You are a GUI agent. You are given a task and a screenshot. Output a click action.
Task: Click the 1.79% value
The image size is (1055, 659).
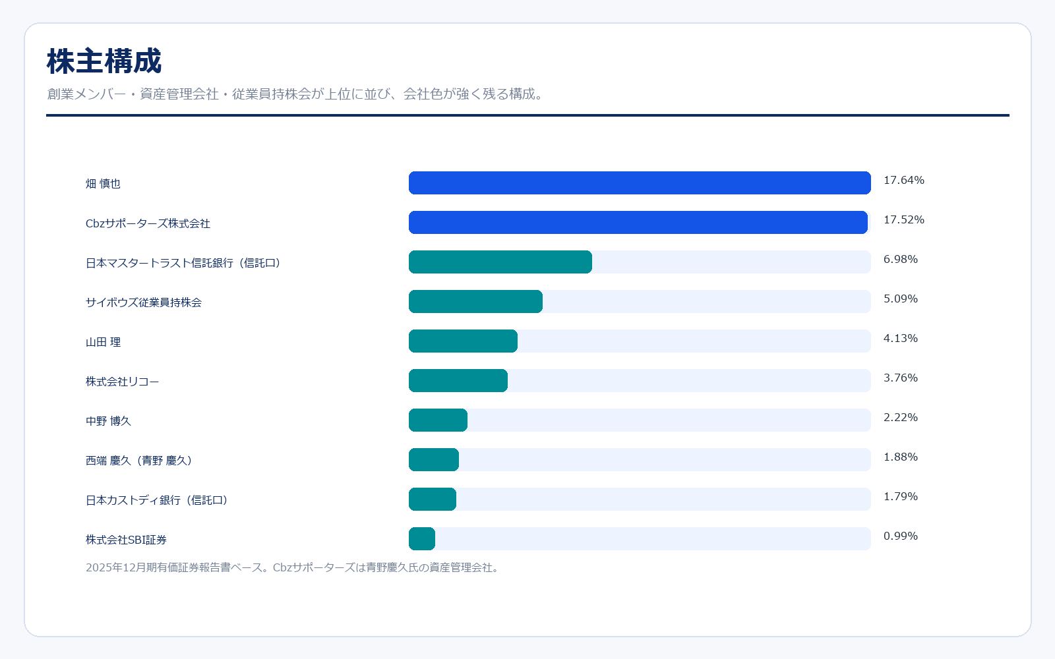[x=901, y=496]
